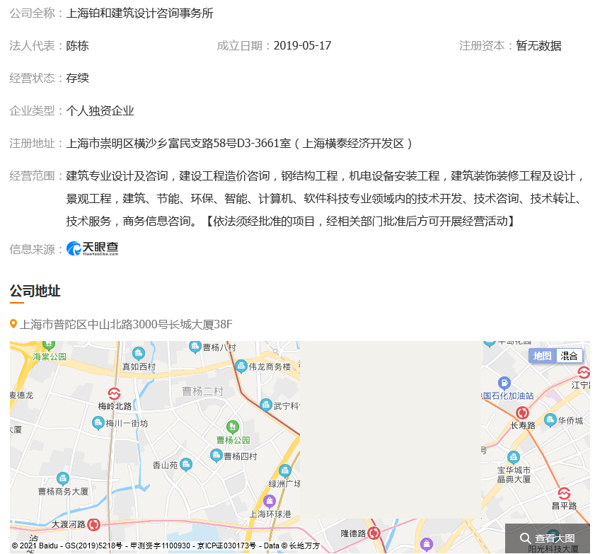Click the 海棠公园 park marker on map
595x554 pixels.
click(49, 345)
